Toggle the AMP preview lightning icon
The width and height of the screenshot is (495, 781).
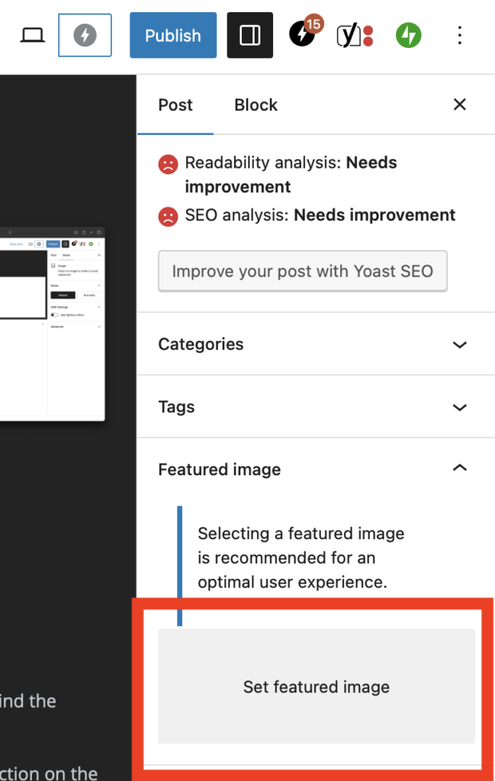click(85, 35)
